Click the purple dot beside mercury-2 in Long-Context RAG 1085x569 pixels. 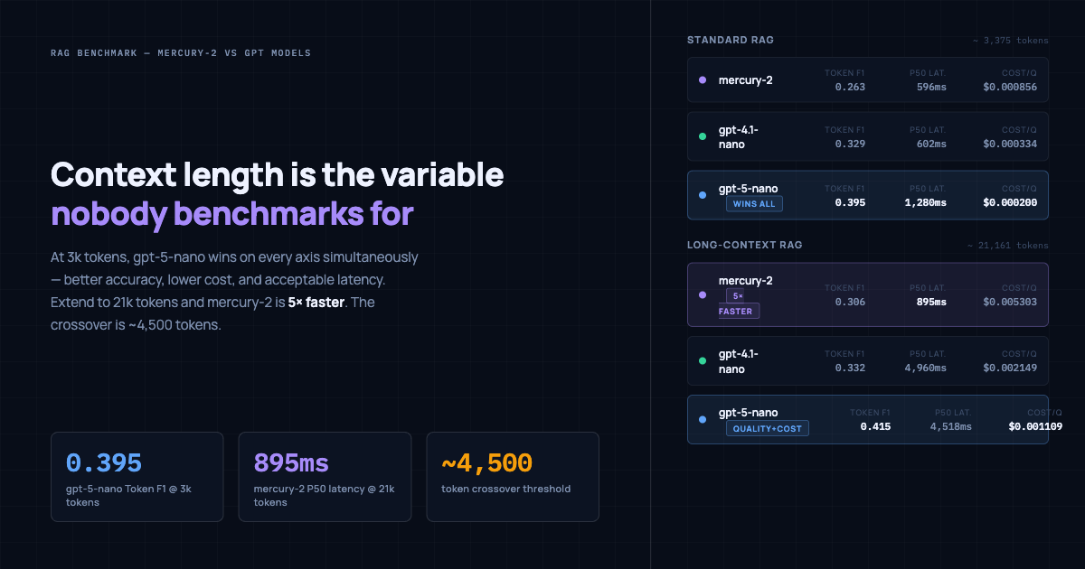(703, 294)
